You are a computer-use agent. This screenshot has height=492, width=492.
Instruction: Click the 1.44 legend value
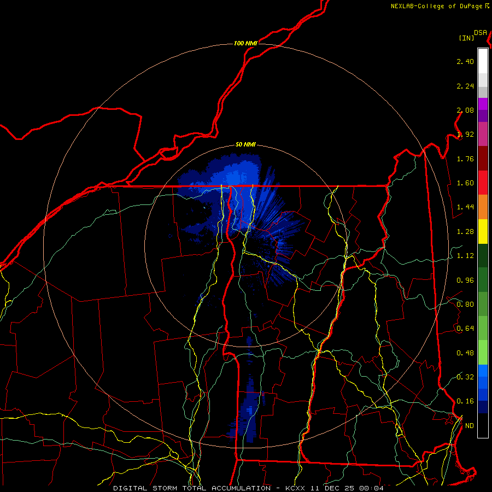tap(465, 207)
